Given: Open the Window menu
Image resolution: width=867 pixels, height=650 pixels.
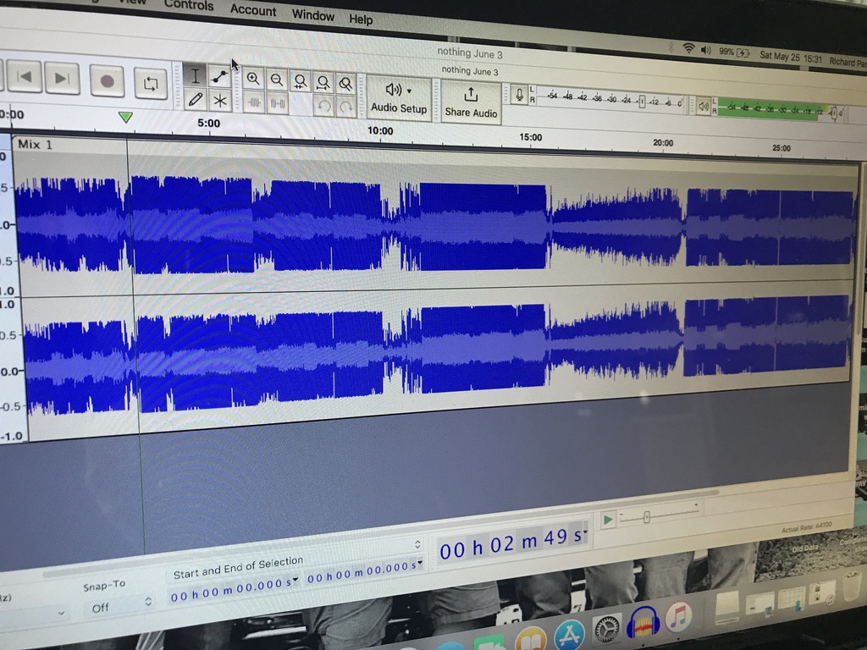Looking at the screenshot, I should pyautogui.click(x=313, y=15).
